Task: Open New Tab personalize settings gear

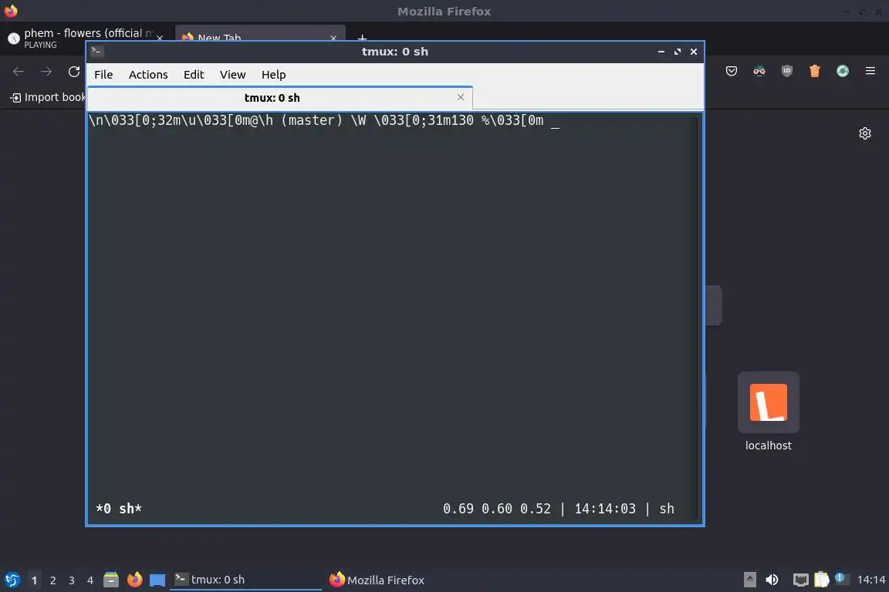Action: pyautogui.click(x=864, y=133)
